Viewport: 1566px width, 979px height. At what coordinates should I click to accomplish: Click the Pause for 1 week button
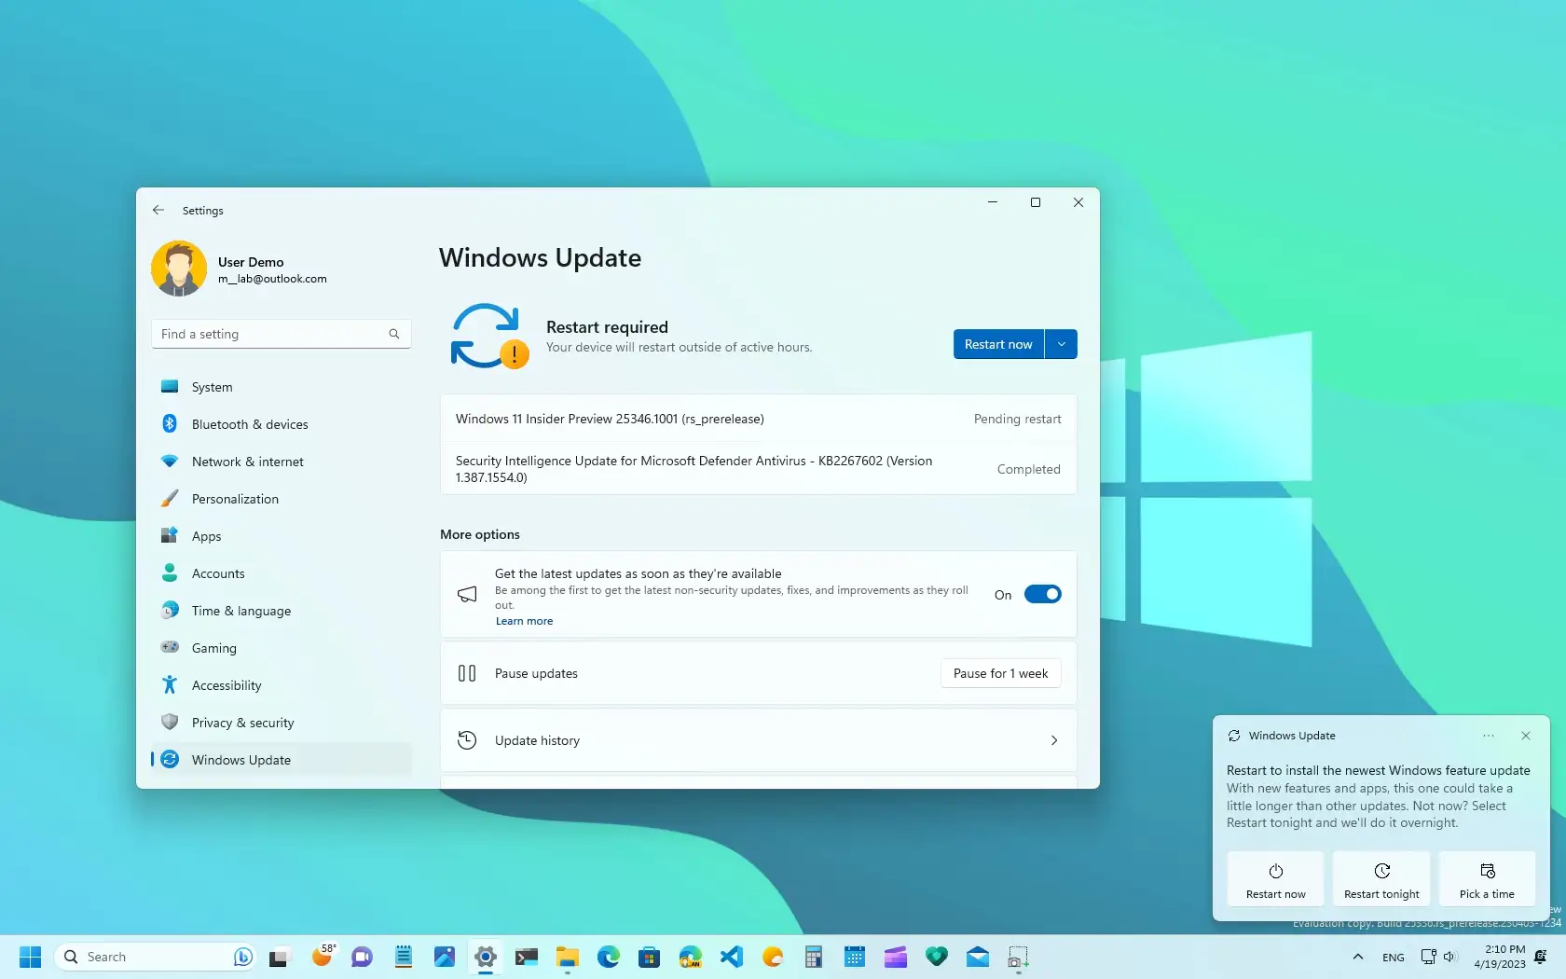(x=1000, y=673)
